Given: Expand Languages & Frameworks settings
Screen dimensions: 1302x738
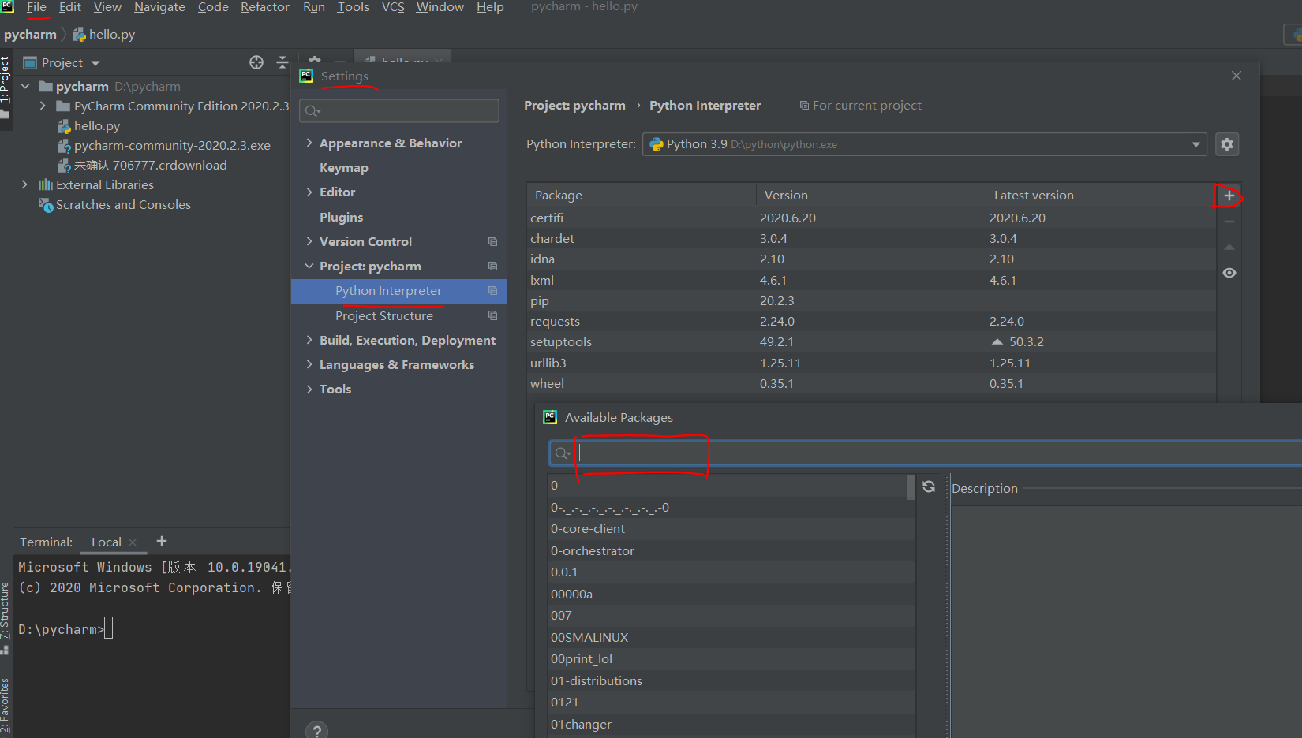Looking at the screenshot, I should pyautogui.click(x=309, y=364).
